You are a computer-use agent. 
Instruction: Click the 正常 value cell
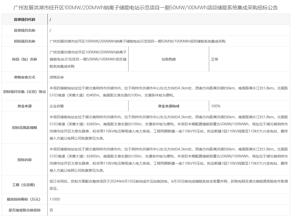[249, 59]
